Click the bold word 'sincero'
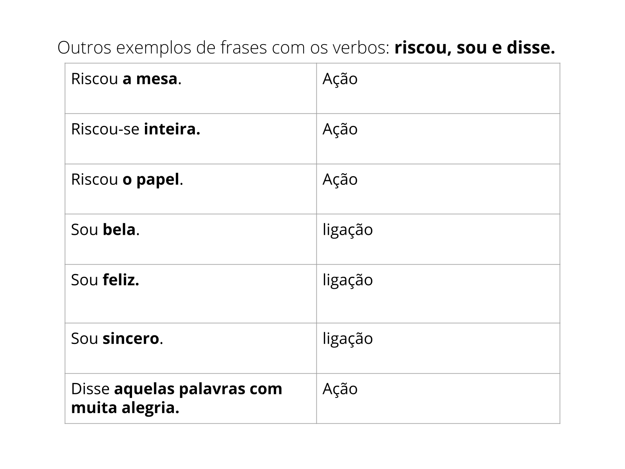The height and width of the screenshot is (469, 625). [x=131, y=338]
